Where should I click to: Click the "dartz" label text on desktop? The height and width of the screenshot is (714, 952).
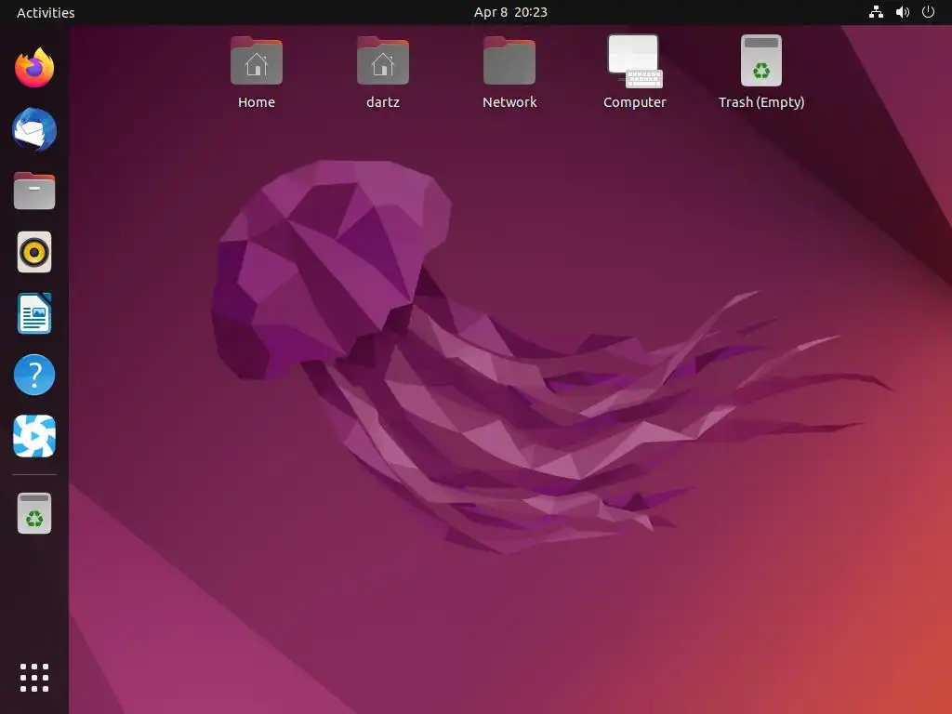pos(382,102)
